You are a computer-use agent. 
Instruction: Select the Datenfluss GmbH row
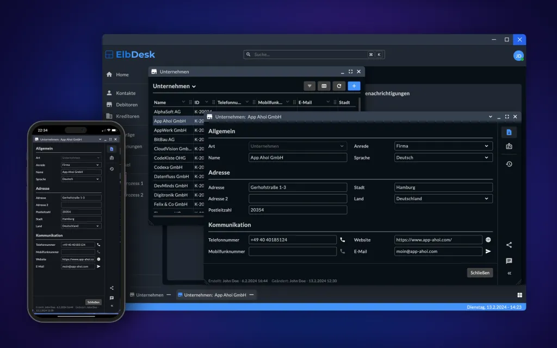click(x=178, y=176)
